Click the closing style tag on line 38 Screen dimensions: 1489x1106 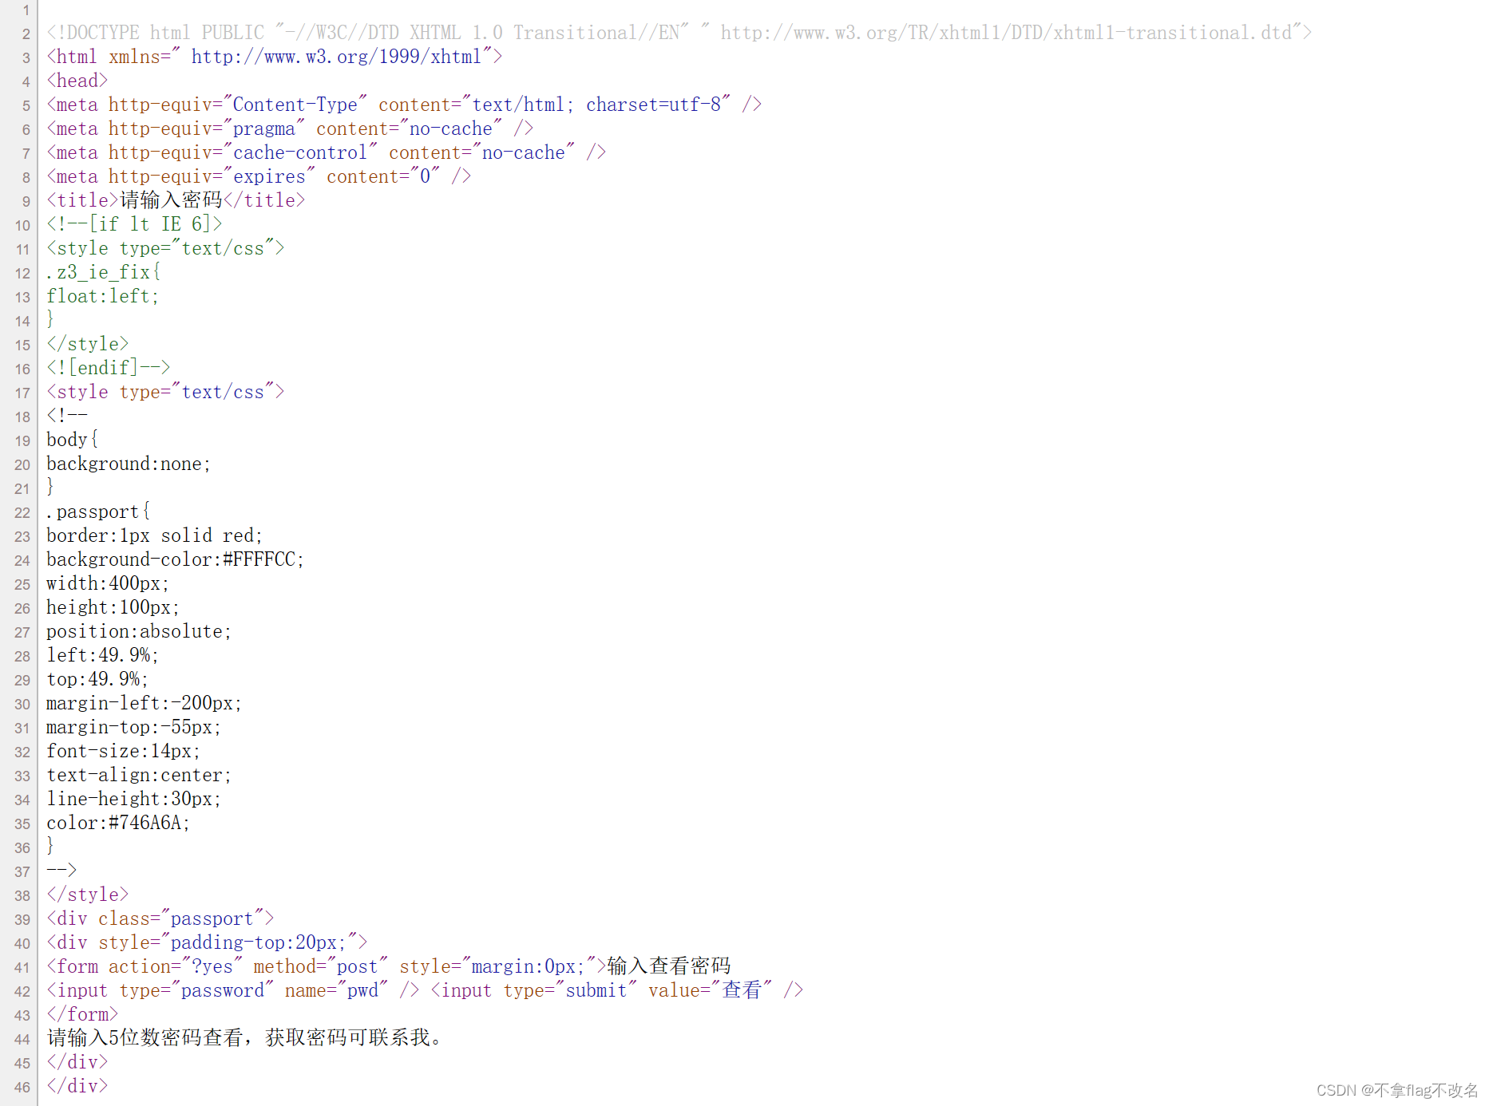[x=86, y=894]
